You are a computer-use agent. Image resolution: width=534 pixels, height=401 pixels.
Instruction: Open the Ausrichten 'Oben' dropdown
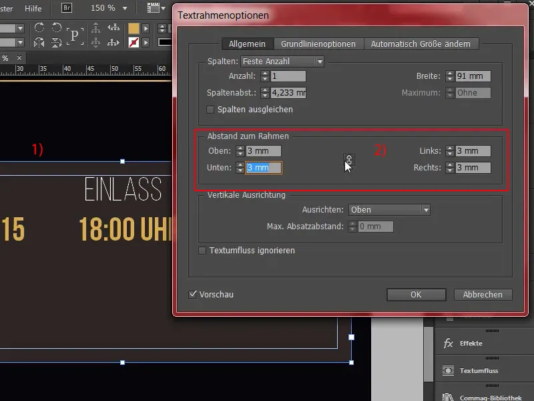[x=389, y=210]
